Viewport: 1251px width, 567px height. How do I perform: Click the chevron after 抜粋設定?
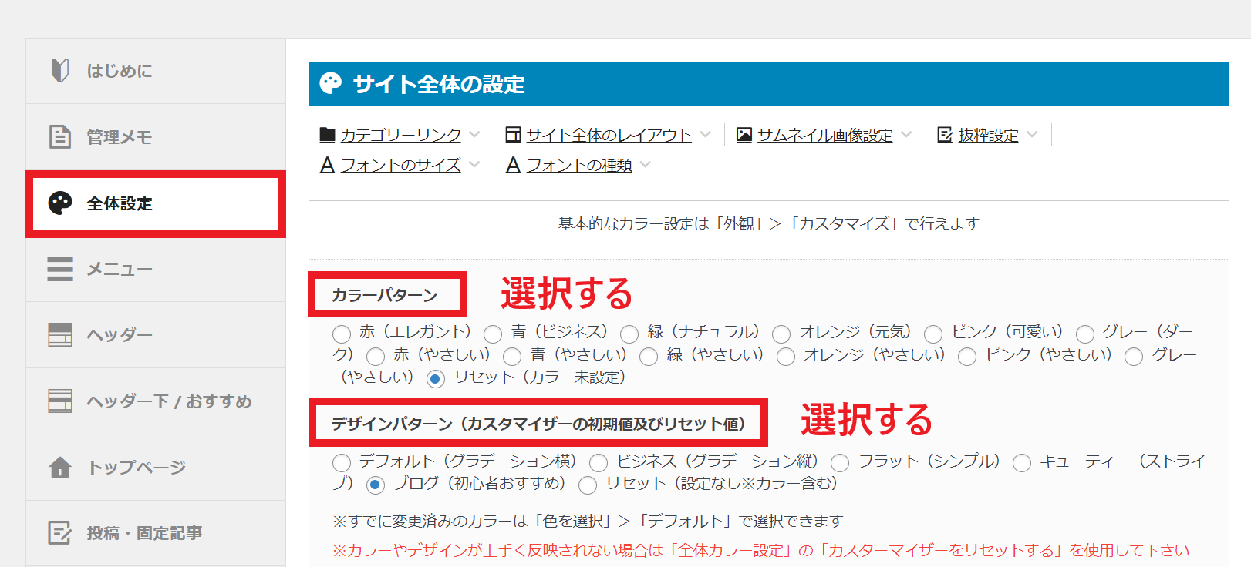pyautogui.click(x=1032, y=135)
